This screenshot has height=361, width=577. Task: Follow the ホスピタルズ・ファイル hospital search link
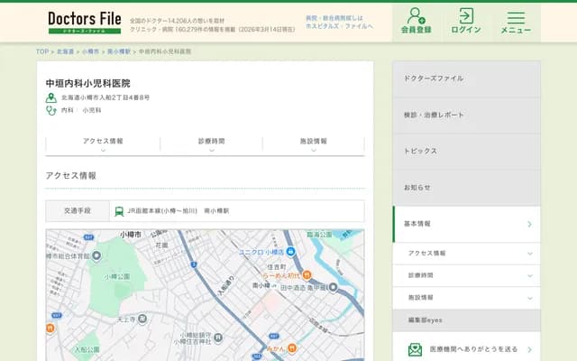[339, 26]
